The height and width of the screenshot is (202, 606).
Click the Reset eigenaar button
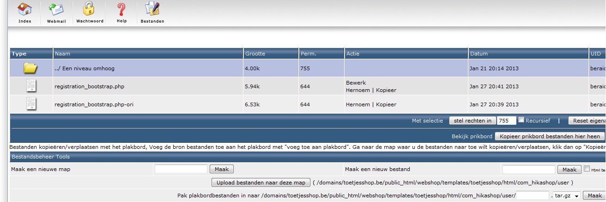pos(587,121)
